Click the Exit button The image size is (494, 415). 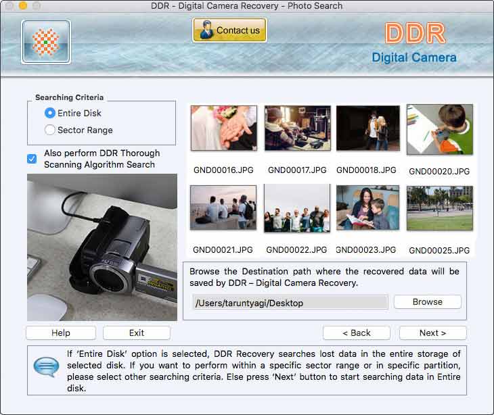pos(137,333)
